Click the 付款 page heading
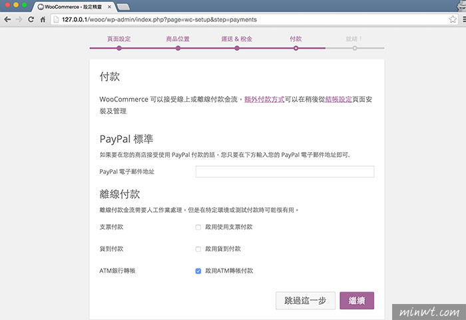466x320 pixels. tap(109, 77)
